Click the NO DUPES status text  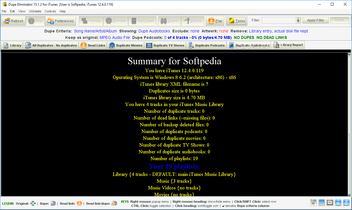[244, 37]
